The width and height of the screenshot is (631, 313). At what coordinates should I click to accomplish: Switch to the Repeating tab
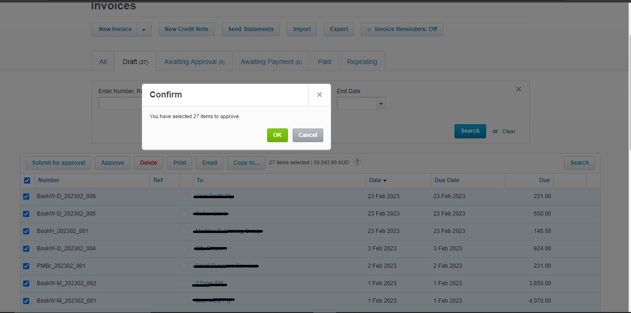tap(362, 62)
